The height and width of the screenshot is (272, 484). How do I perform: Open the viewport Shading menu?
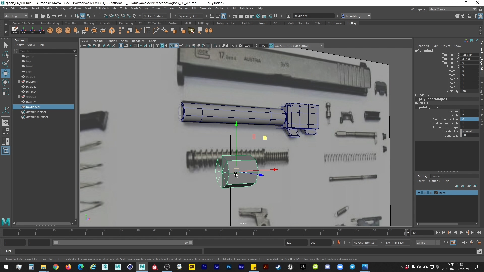97,41
